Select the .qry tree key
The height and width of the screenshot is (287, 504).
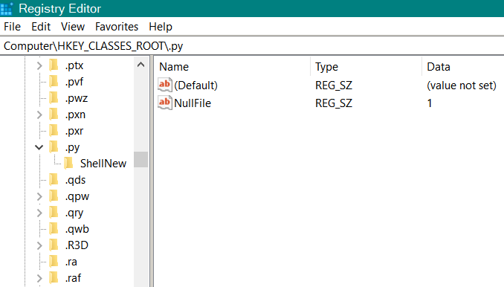tap(74, 213)
